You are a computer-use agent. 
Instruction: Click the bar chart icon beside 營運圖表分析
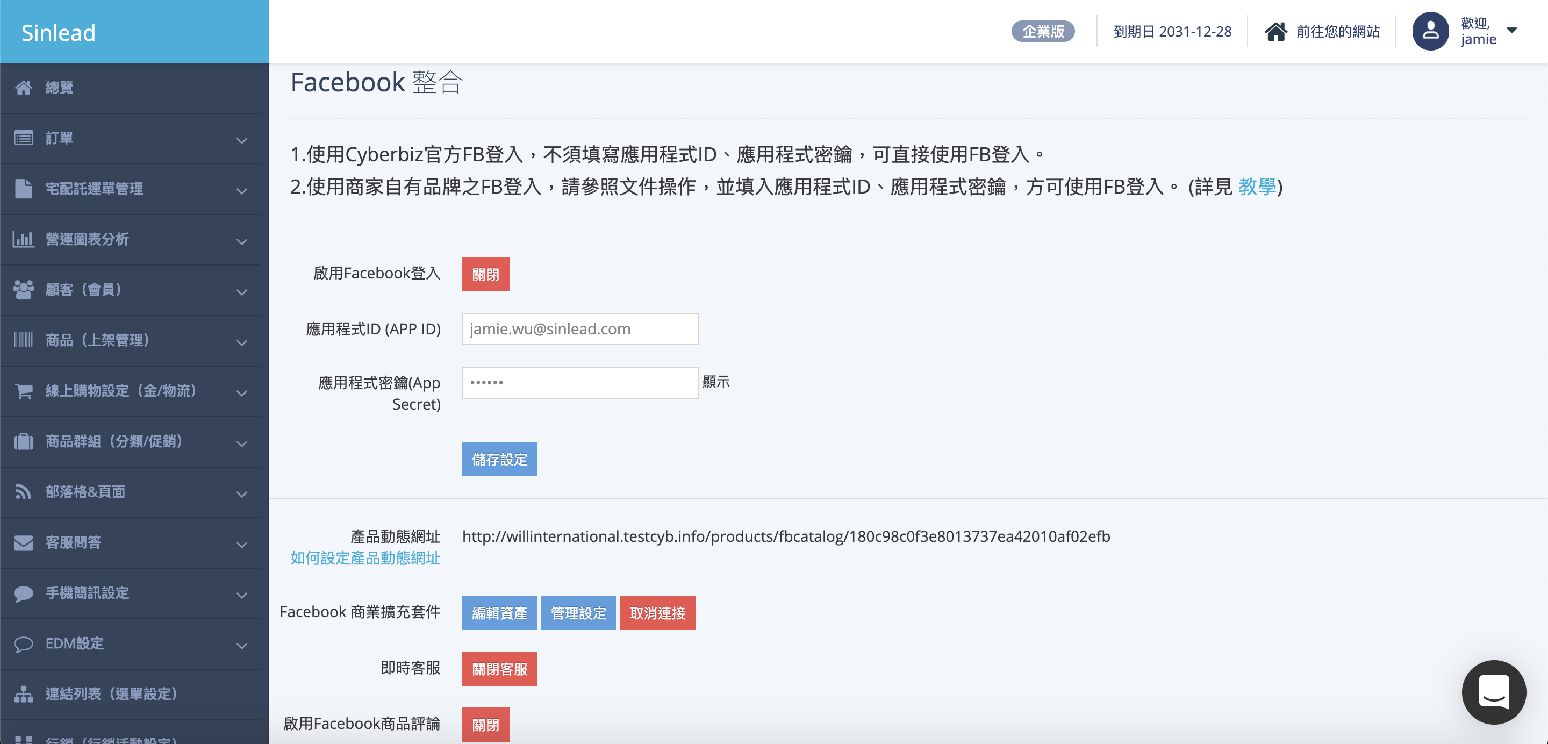tap(24, 239)
